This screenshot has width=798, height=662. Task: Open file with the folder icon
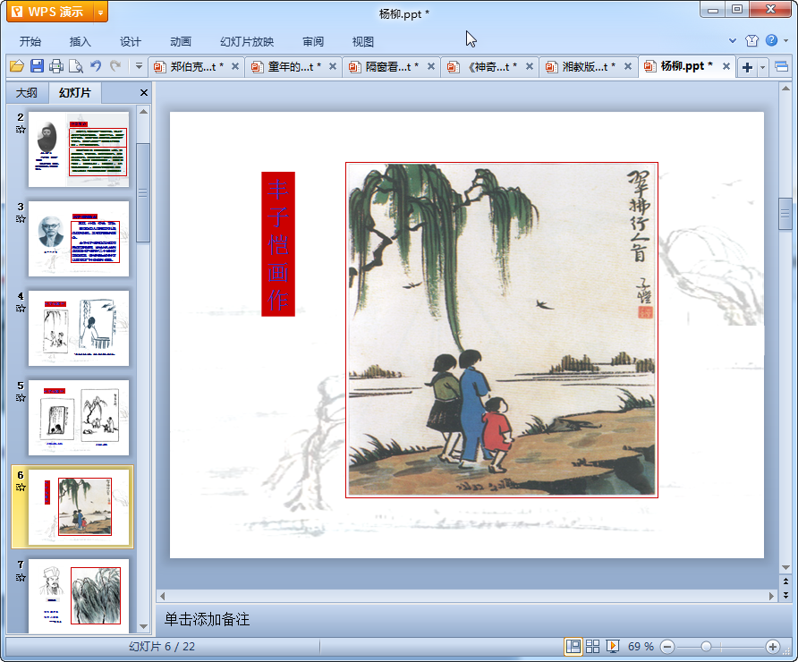click(x=17, y=66)
